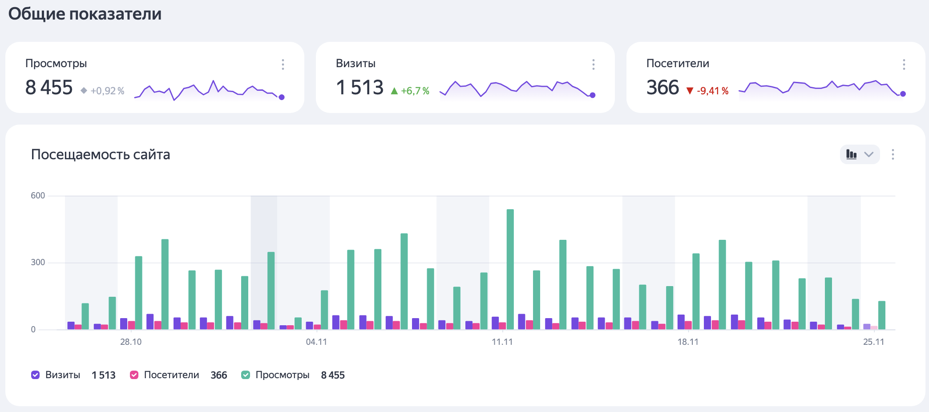Click the Просмотры card title
Image resolution: width=929 pixels, height=412 pixels.
coord(56,63)
